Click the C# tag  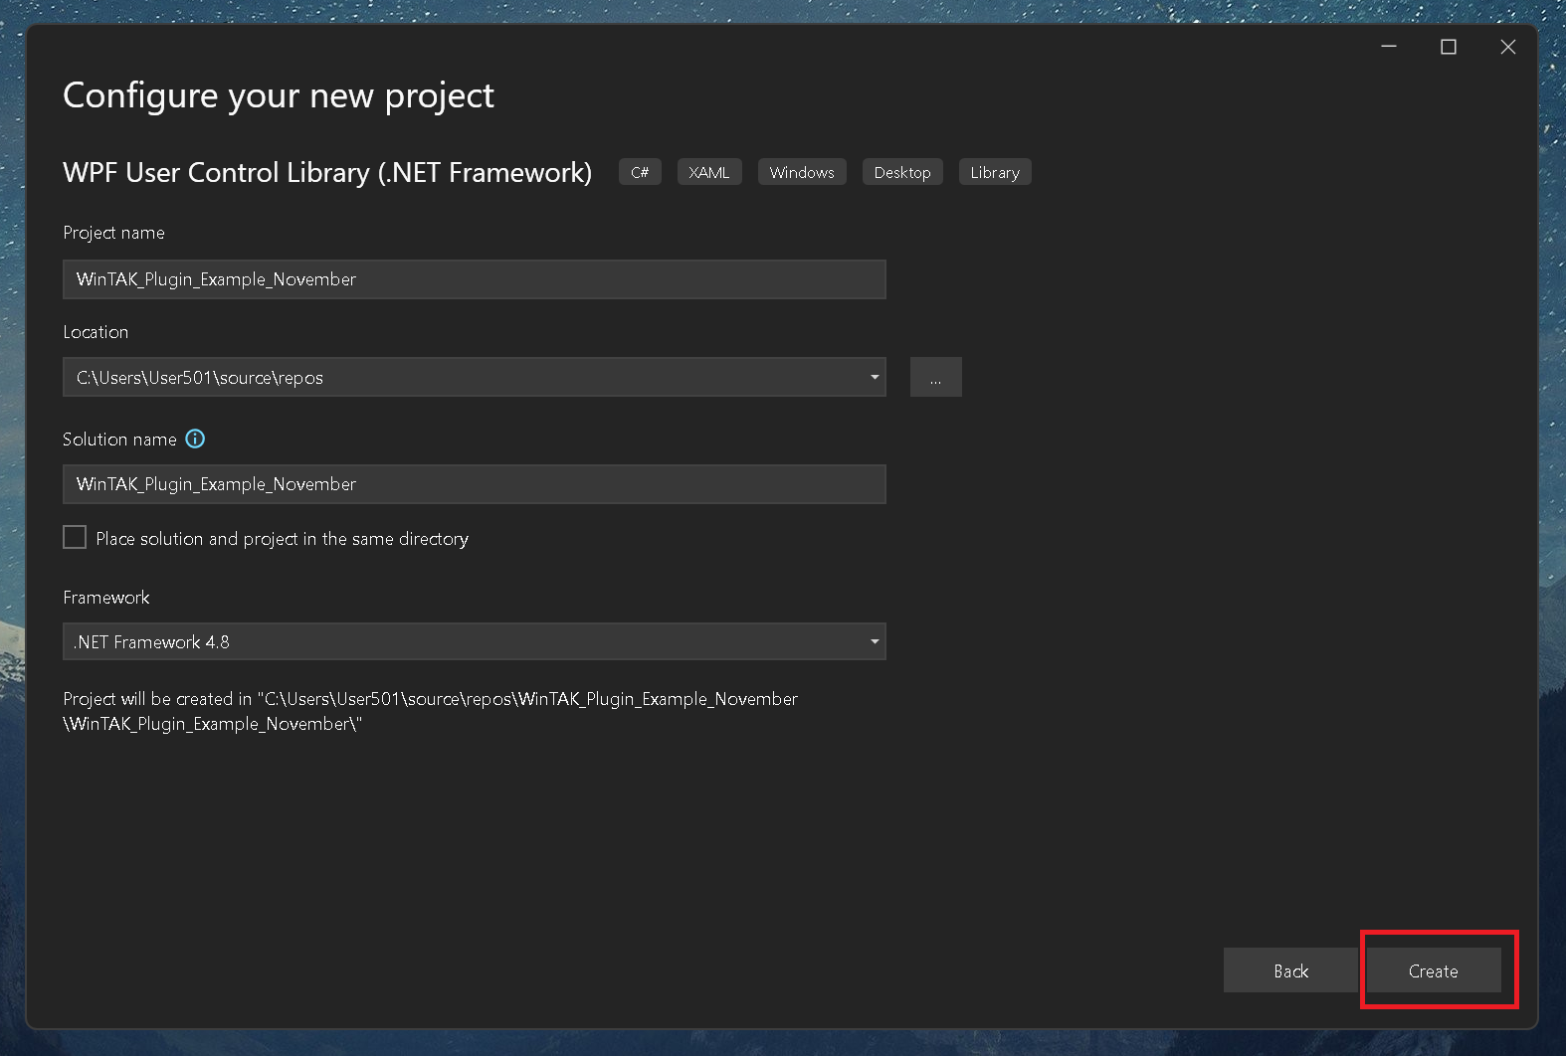pos(640,172)
